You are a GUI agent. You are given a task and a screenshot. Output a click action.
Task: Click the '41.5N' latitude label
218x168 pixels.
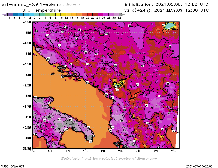tap(27, 106)
